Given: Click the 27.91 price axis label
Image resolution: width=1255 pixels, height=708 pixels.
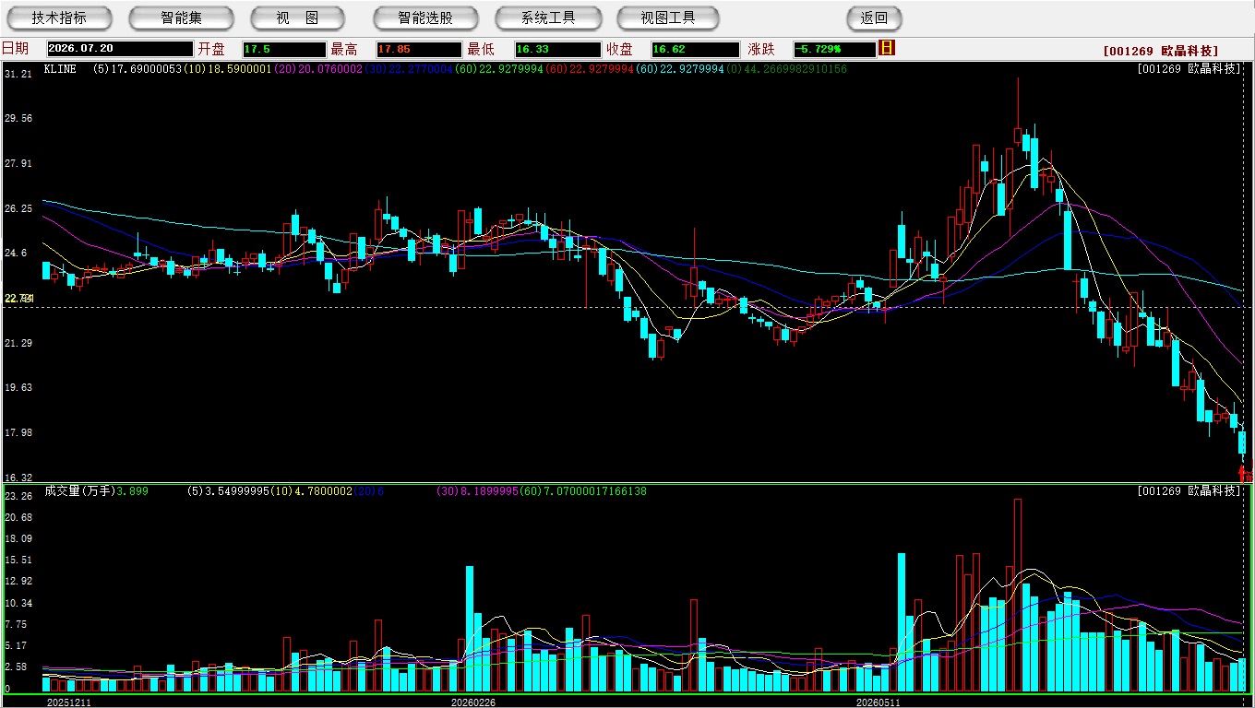Looking at the screenshot, I should pyautogui.click(x=18, y=164).
